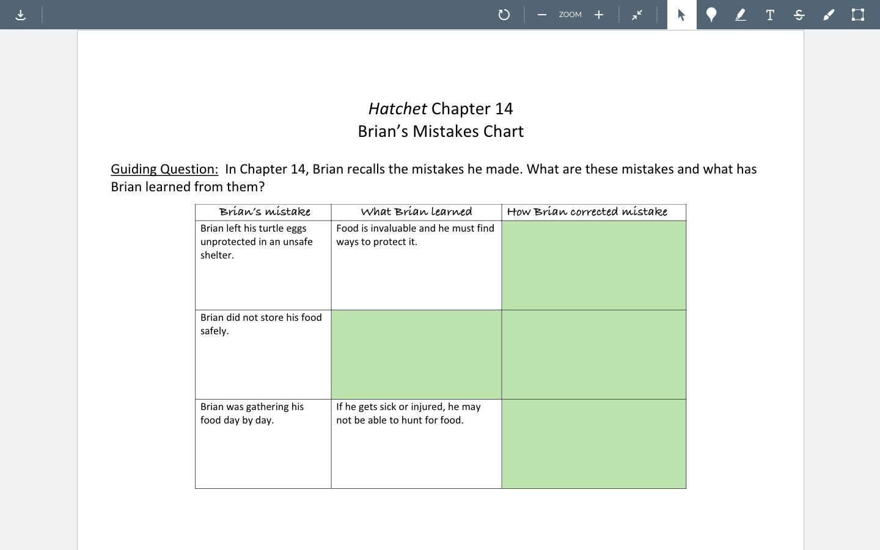
Task: Select the pointer cursor tool
Action: [x=682, y=15]
